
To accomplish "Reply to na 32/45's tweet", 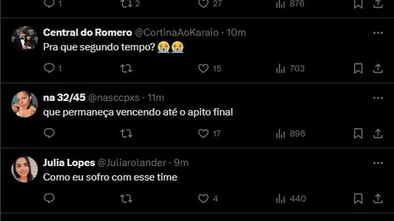I will coord(50,133).
